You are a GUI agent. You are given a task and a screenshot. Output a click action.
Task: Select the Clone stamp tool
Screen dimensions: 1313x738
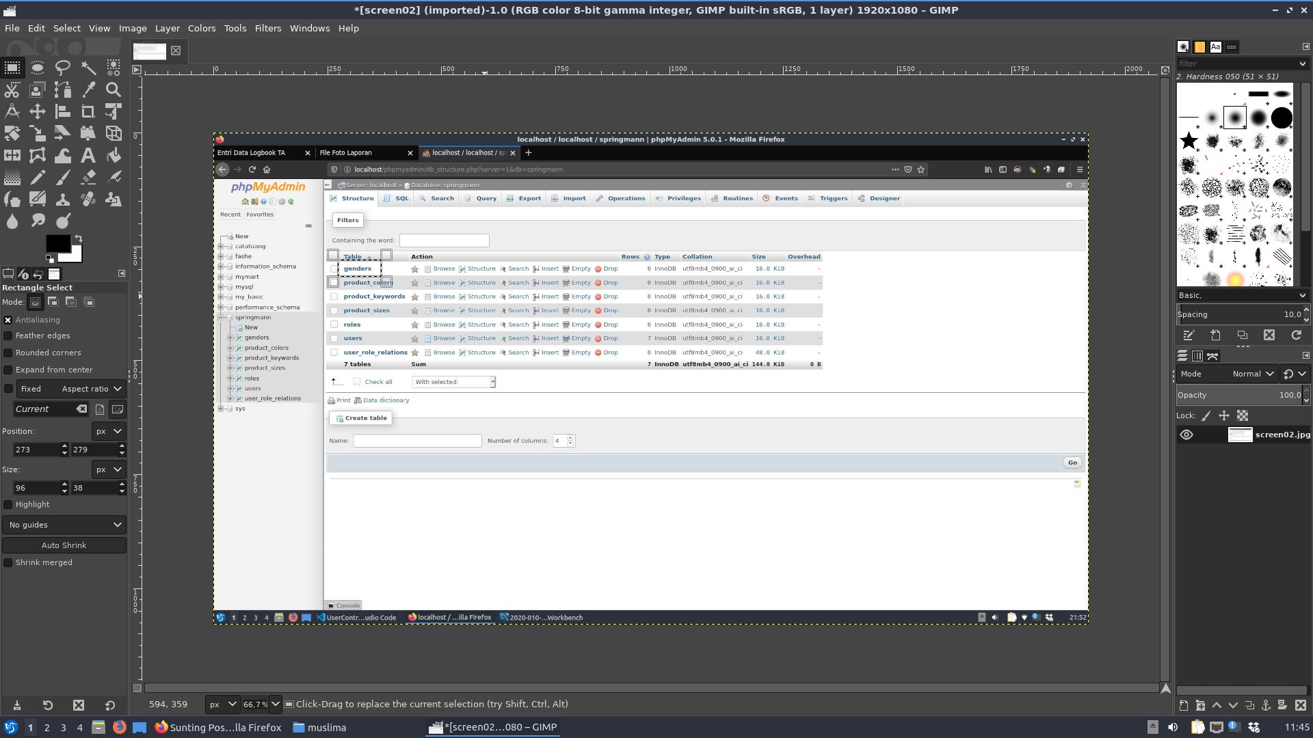[63, 199]
